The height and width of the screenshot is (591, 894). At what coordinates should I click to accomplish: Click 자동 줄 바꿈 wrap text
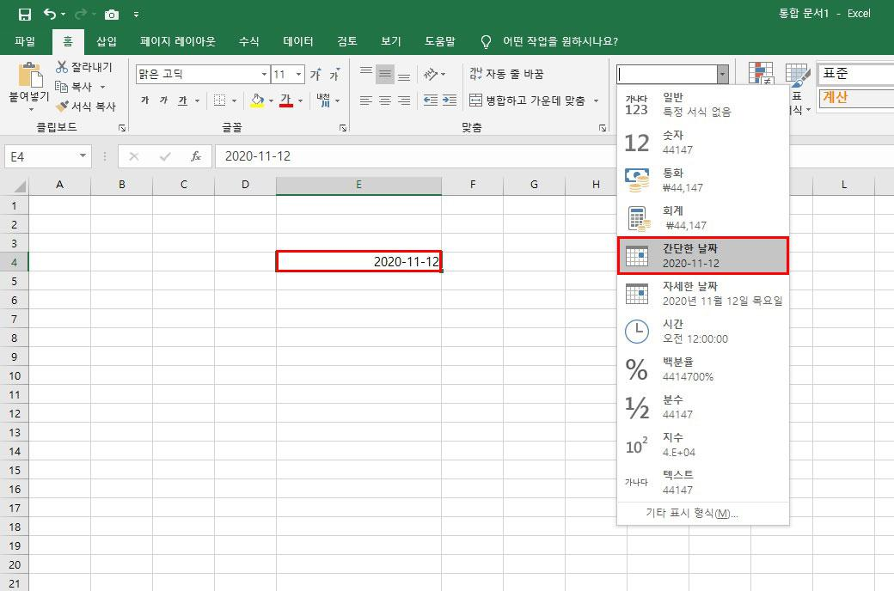click(506, 74)
